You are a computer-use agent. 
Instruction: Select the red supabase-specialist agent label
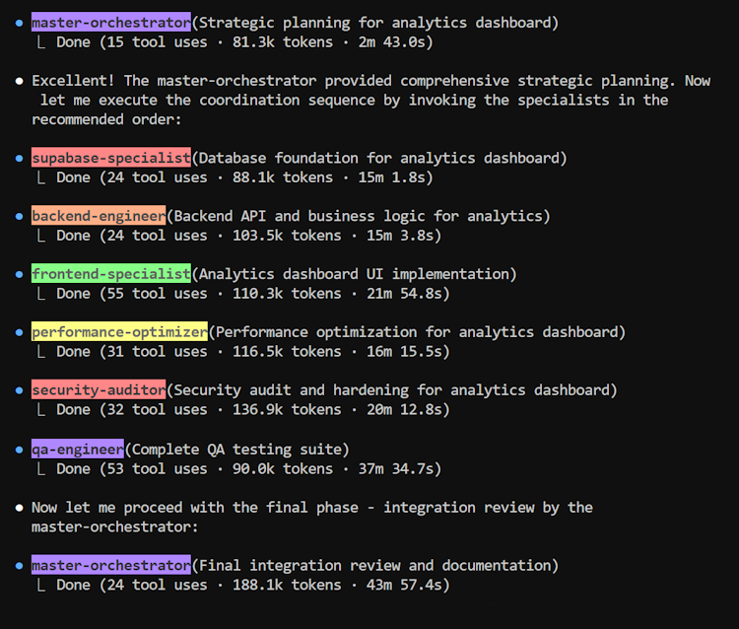[x=111, y=158]
